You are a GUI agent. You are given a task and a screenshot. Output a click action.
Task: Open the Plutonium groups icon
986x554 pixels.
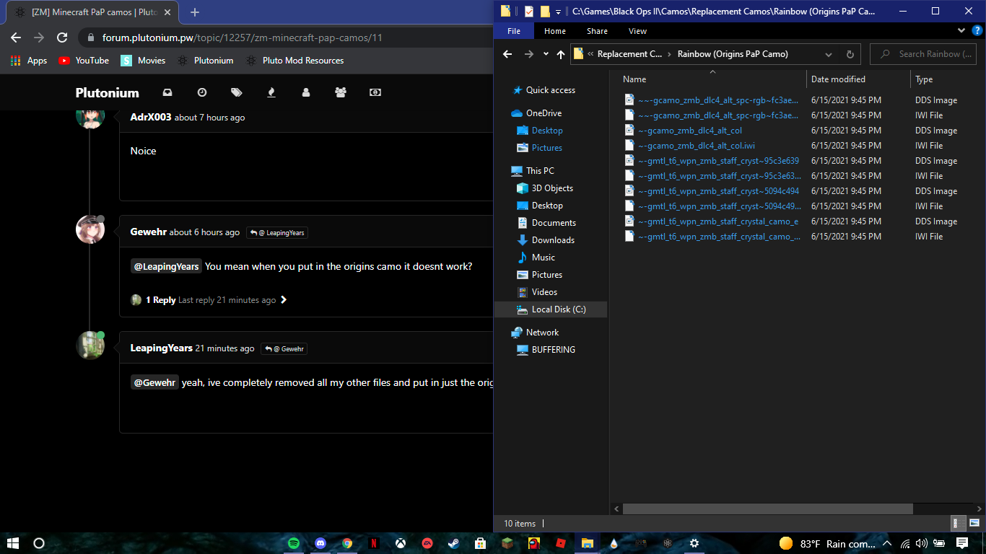point(341,92)
